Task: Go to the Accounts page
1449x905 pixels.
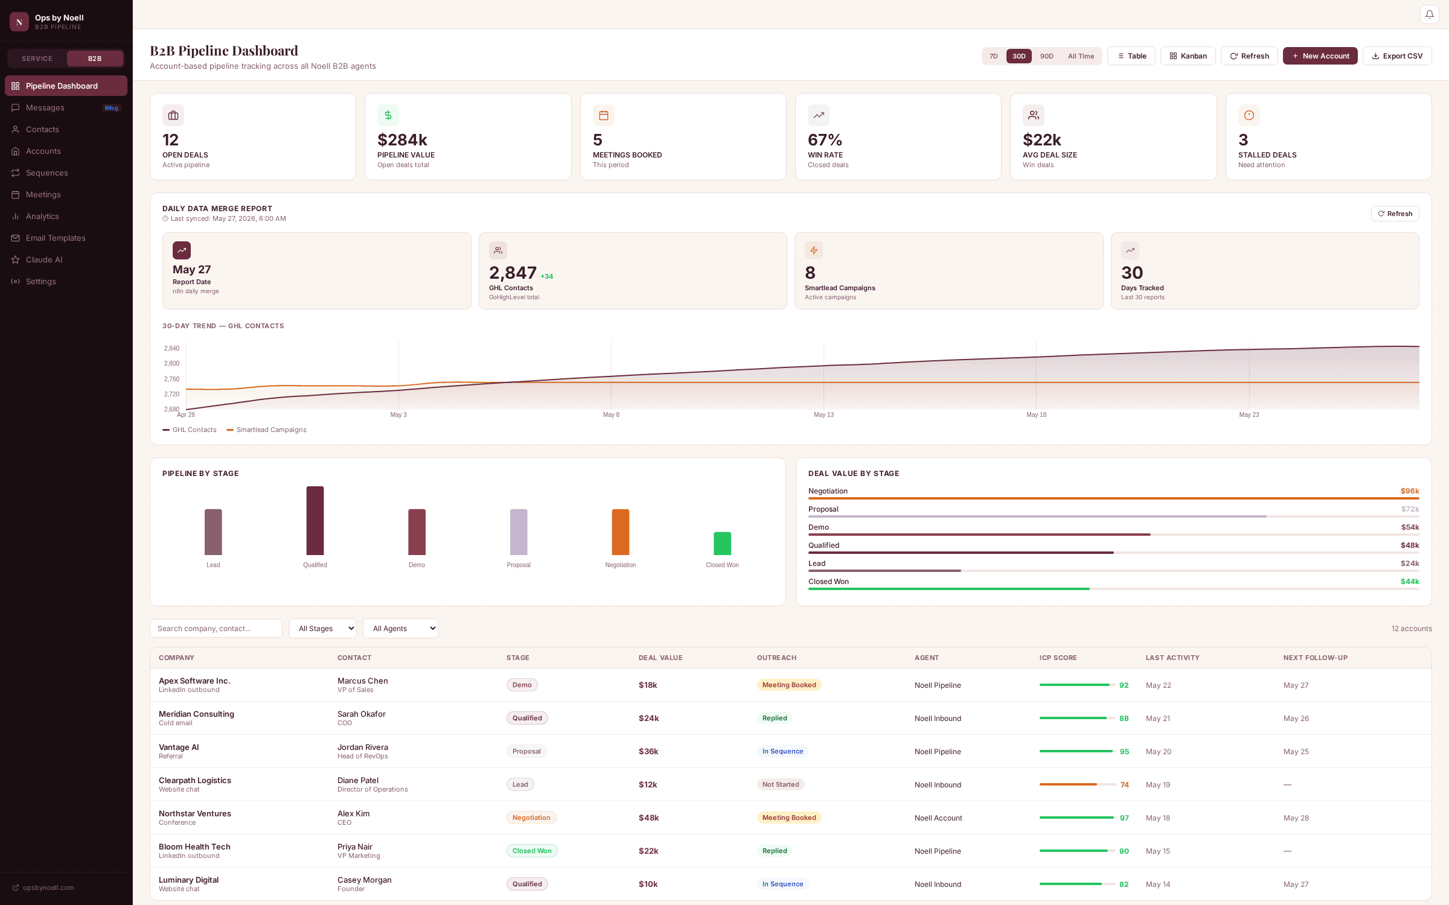Action: [66, 151]
